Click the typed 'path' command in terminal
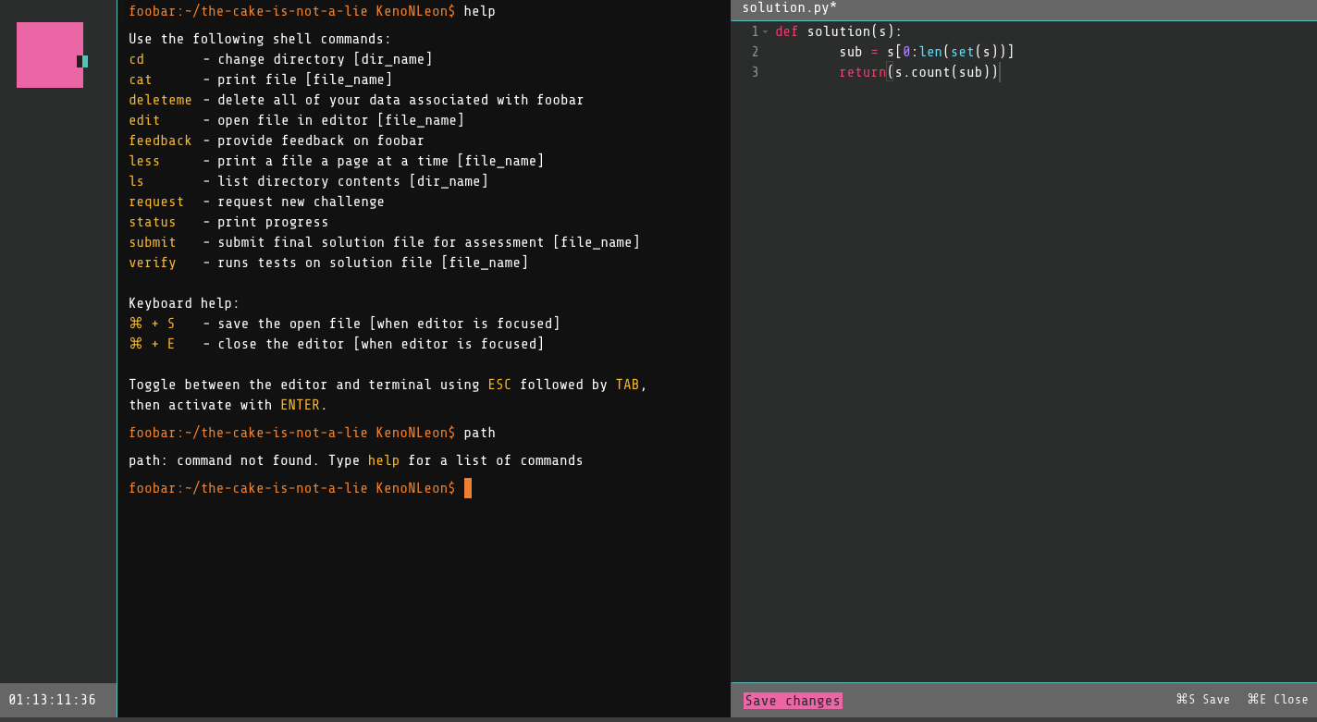The height and width of the screenshot is (722, 1317). [x=480, y=433]
